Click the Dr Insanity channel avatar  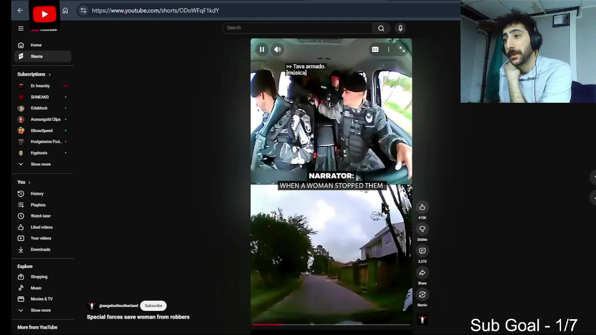(x=20, y=86)
